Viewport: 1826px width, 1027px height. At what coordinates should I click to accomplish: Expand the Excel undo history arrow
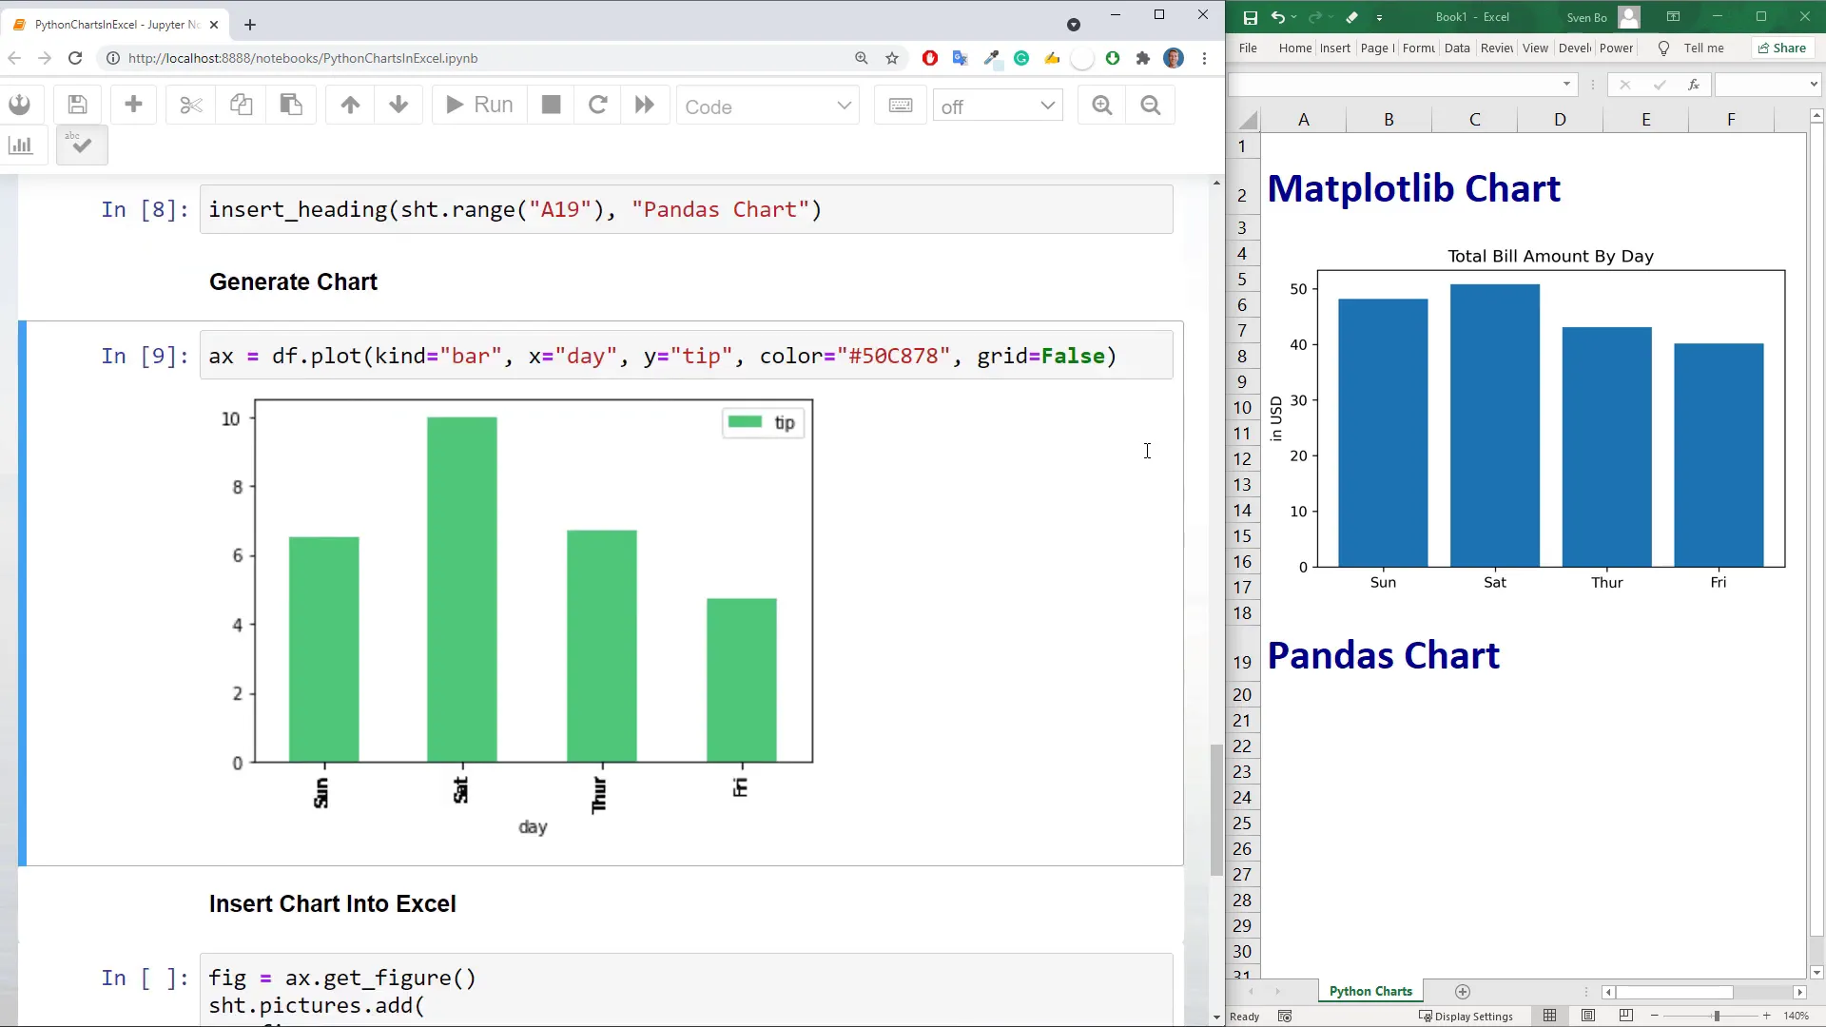click(1293, 17)
